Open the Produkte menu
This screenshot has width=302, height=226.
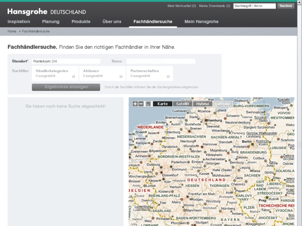[81, 22]
